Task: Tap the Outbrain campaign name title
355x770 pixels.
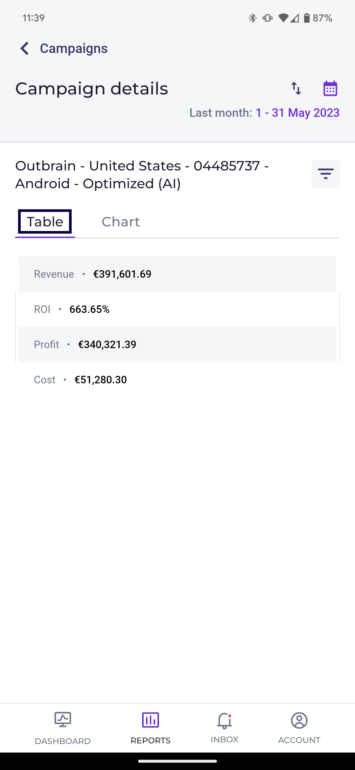Action: (142, 175)
